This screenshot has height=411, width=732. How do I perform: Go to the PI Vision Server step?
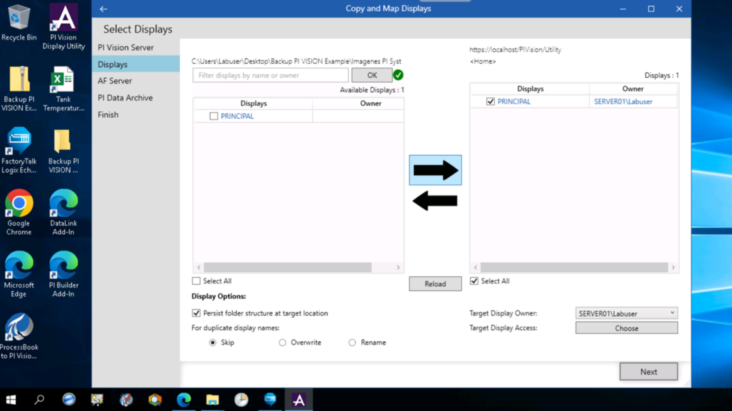click(136, 47)
